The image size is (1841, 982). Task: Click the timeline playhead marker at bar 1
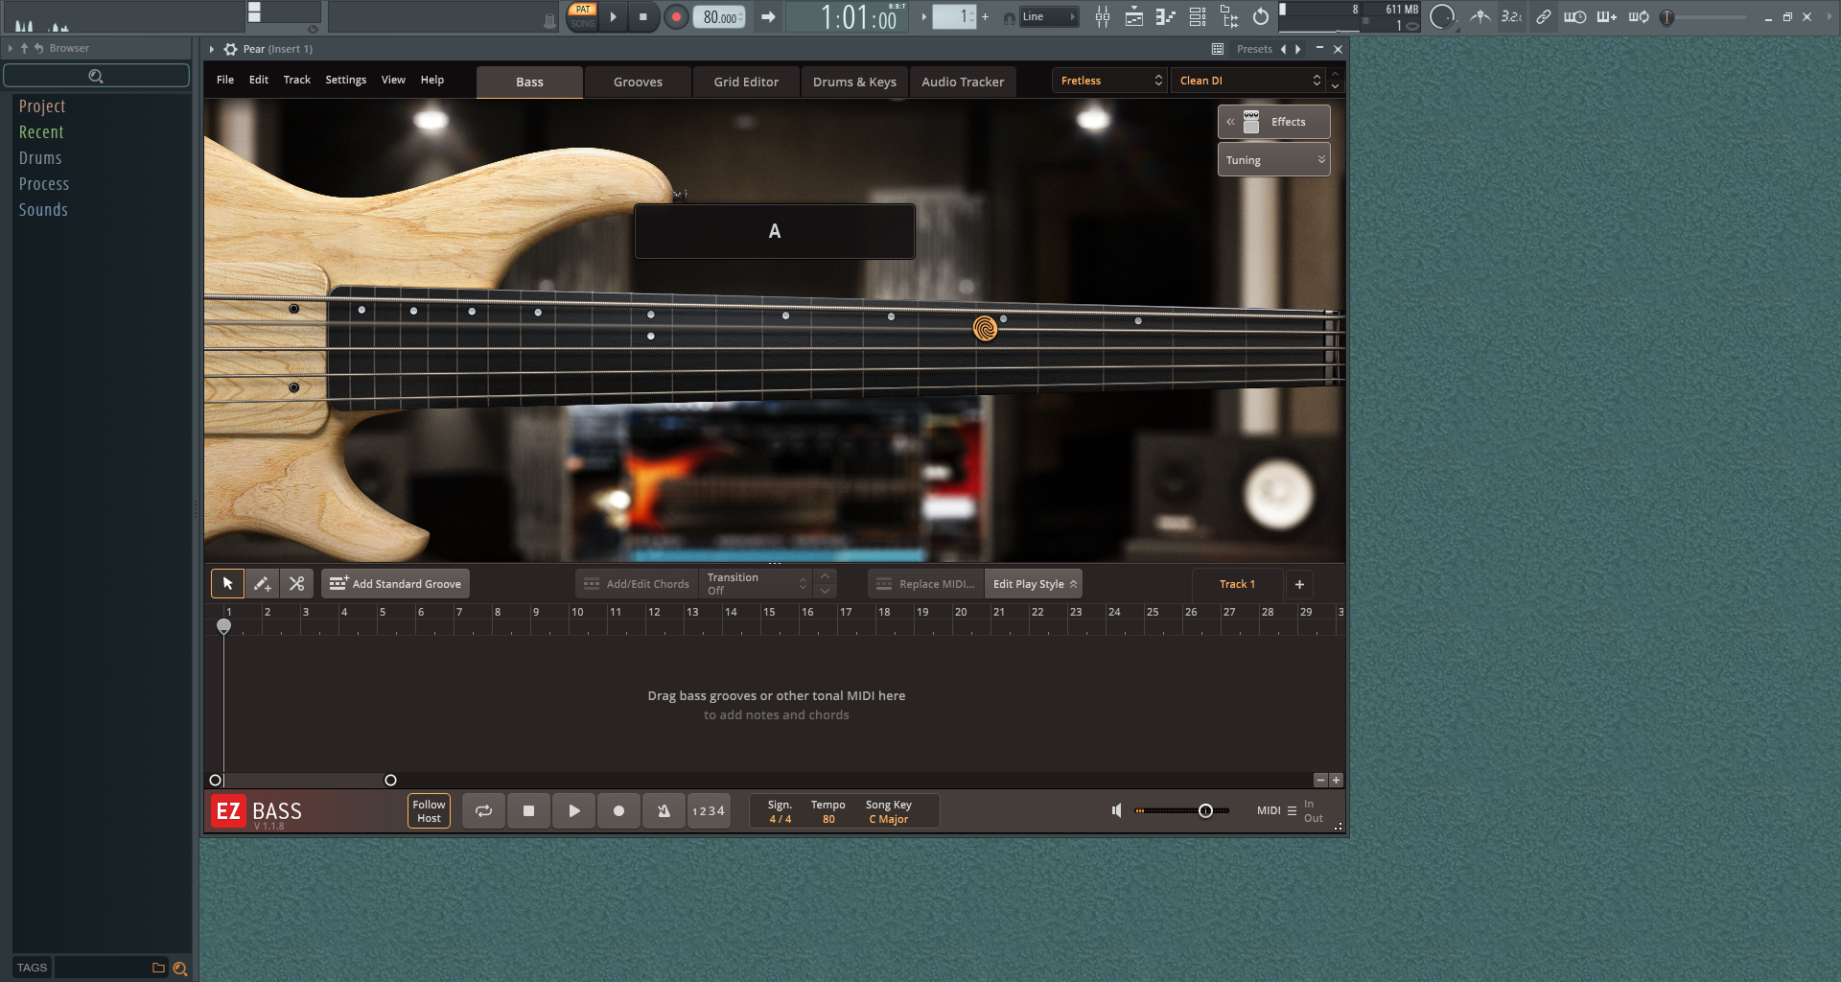click(223, 626)
